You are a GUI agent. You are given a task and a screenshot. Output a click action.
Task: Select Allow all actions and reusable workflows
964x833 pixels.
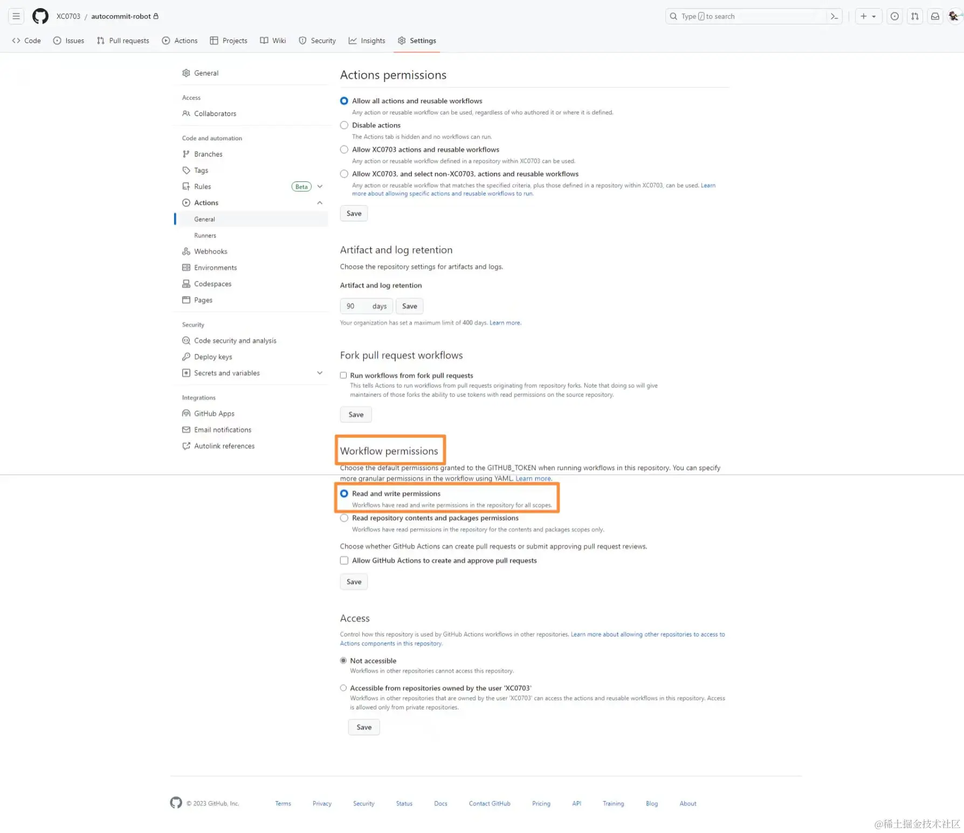point(344,101)
